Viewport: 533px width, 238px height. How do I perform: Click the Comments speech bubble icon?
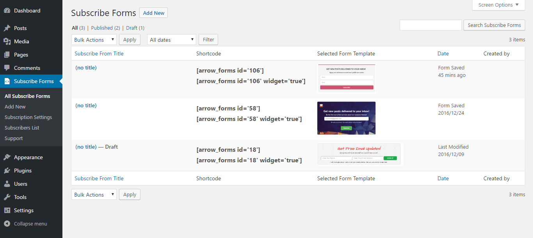[7, 68]
